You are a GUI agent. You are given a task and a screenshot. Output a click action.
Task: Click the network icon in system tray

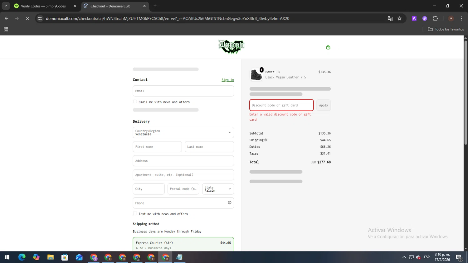coord(411,257)
